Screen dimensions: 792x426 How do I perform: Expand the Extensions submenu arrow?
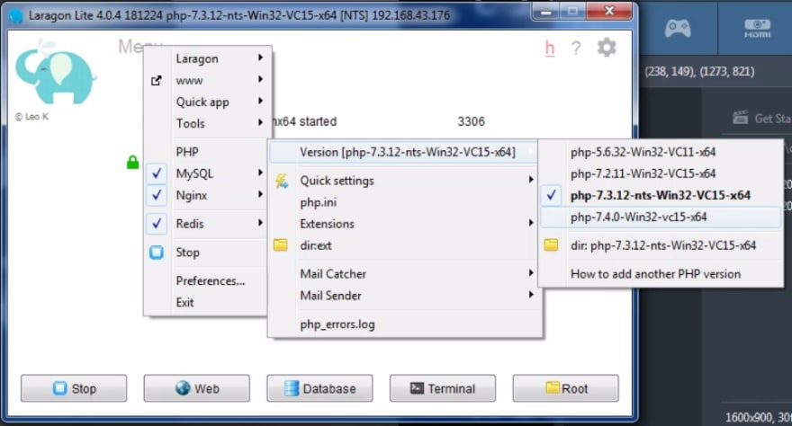click(x=531, y=223)
